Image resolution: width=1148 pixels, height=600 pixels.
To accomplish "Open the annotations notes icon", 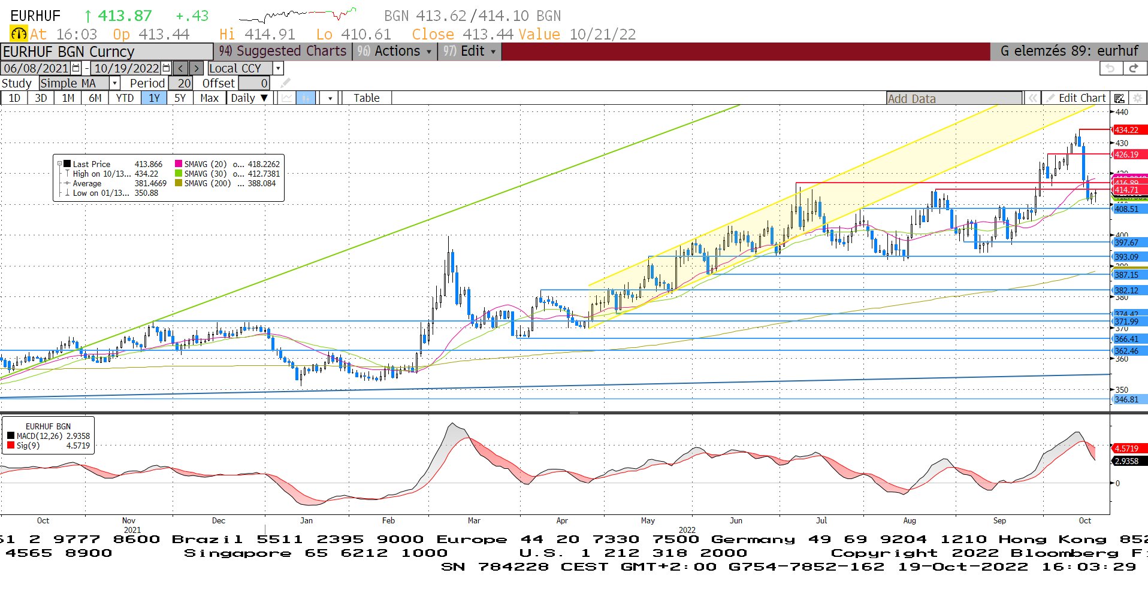I will pos(1119,98).
